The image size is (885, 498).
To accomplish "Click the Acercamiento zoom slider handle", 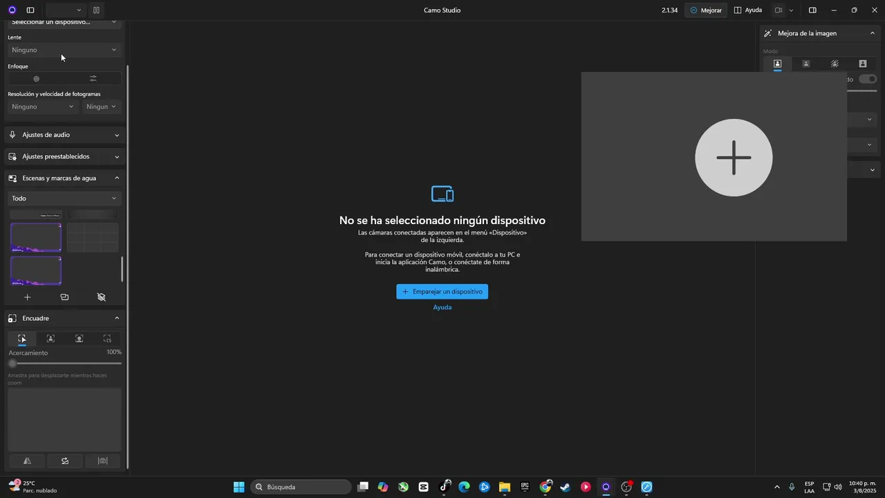I will click(x=12, y=363).
